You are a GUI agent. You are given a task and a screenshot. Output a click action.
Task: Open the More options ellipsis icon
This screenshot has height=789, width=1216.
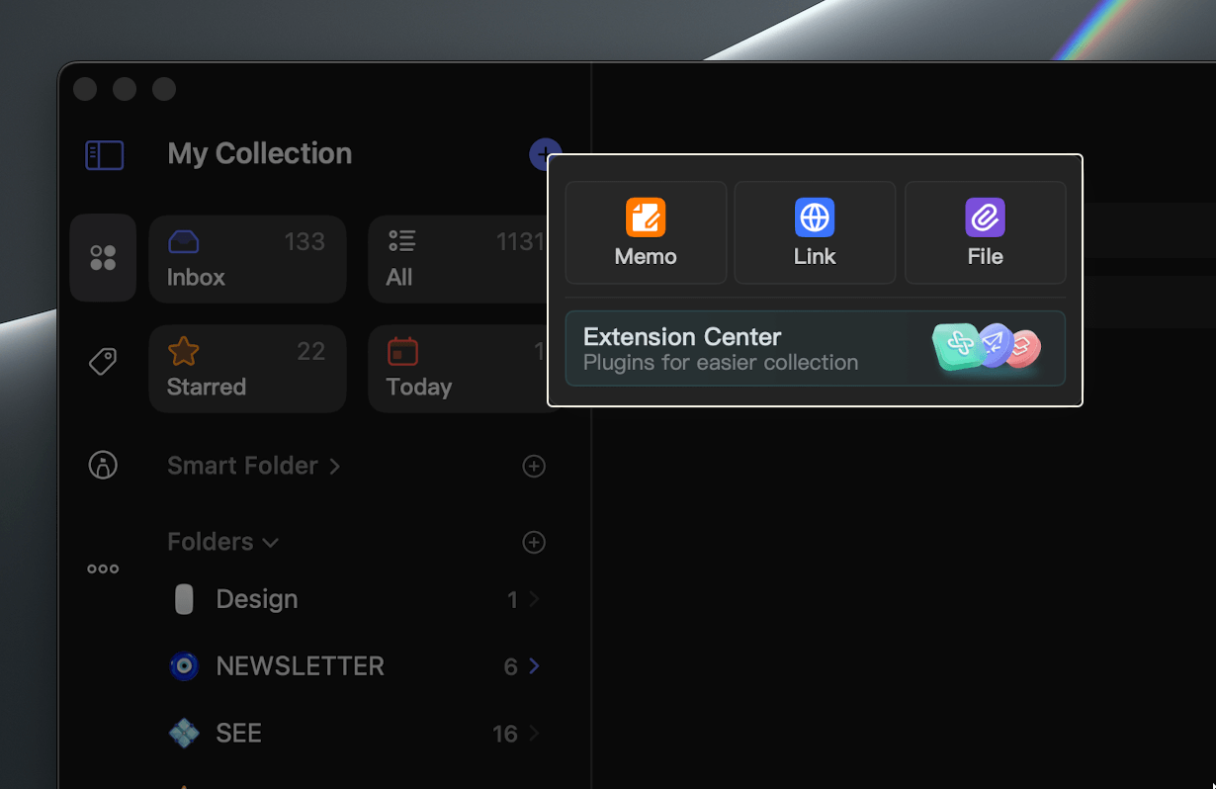click(x=103, y=569)
